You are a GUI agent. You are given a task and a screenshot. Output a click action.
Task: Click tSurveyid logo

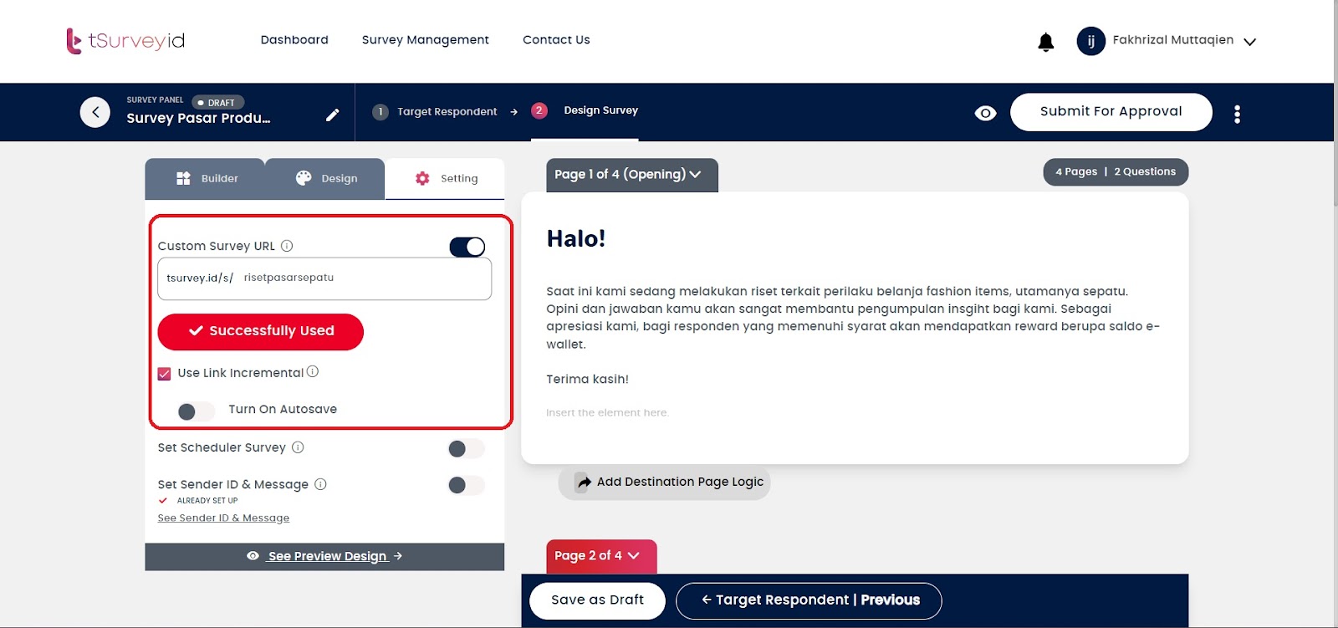[125, 41]
